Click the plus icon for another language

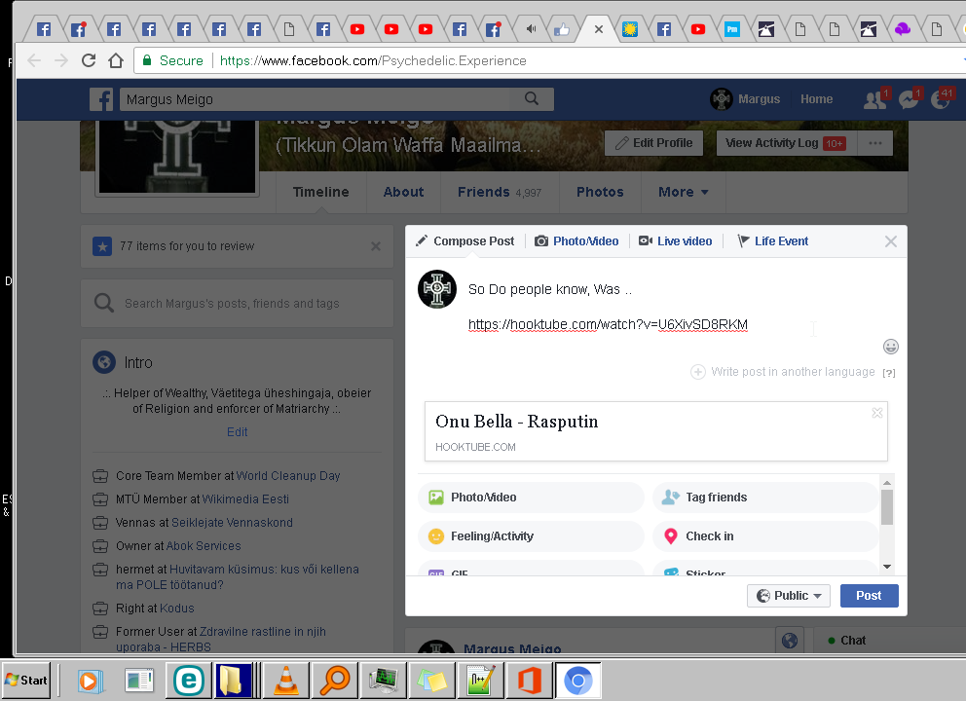click(x=697, y=372)
